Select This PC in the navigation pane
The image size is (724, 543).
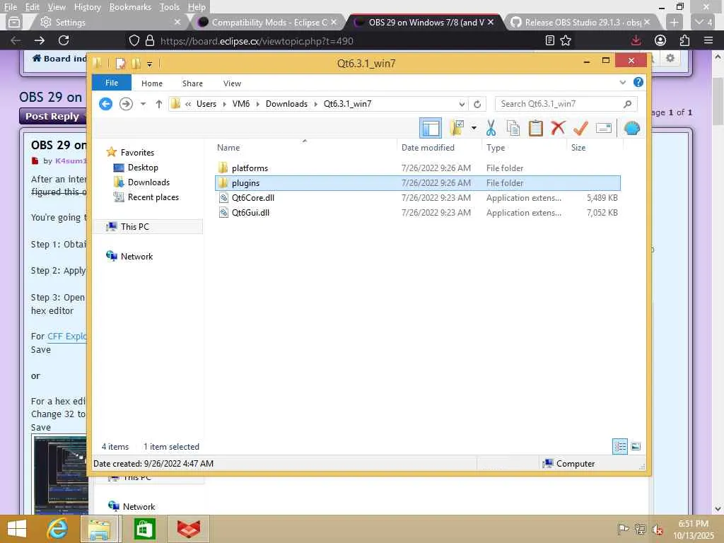[x=135, y=227]
